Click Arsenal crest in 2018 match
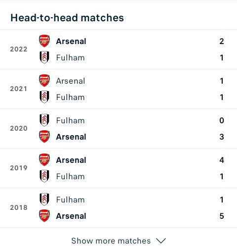237x249 pixels. coord(44,216)
